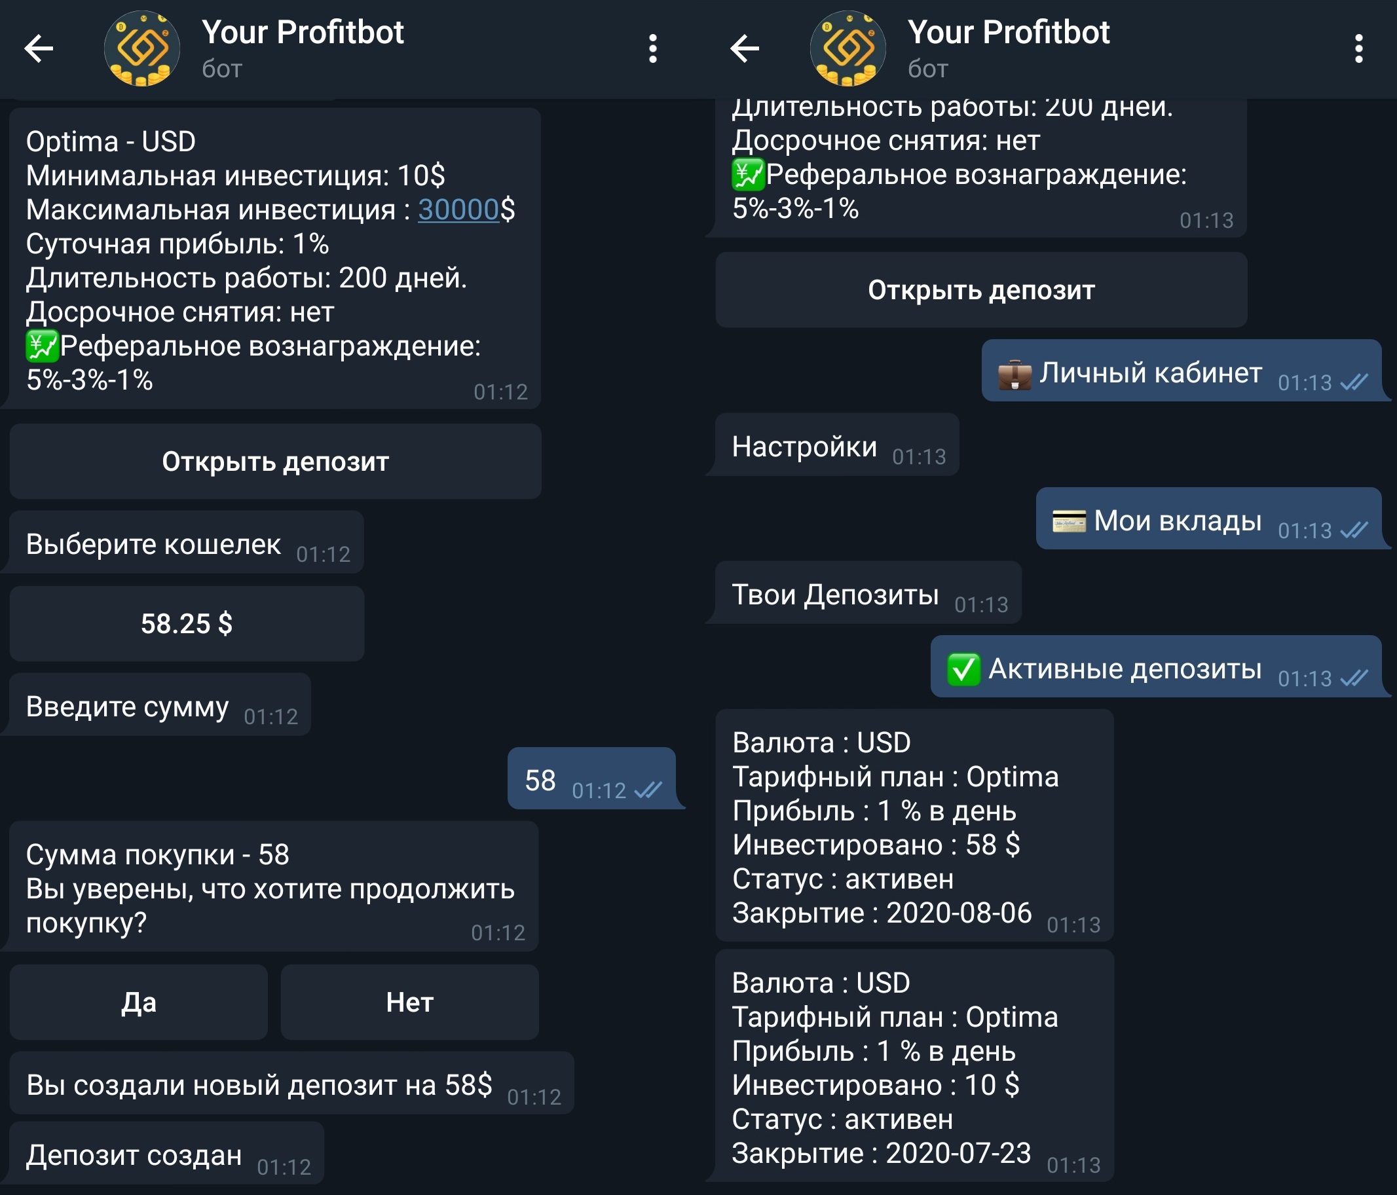Screen dimensions: 1397x1195
Task: Decline purchase with Нет button
Action: click(409, 1002)
